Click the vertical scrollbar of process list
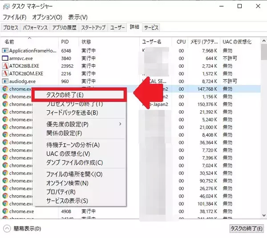The width and height of the screenshot is (267, 238). point(263,133)
